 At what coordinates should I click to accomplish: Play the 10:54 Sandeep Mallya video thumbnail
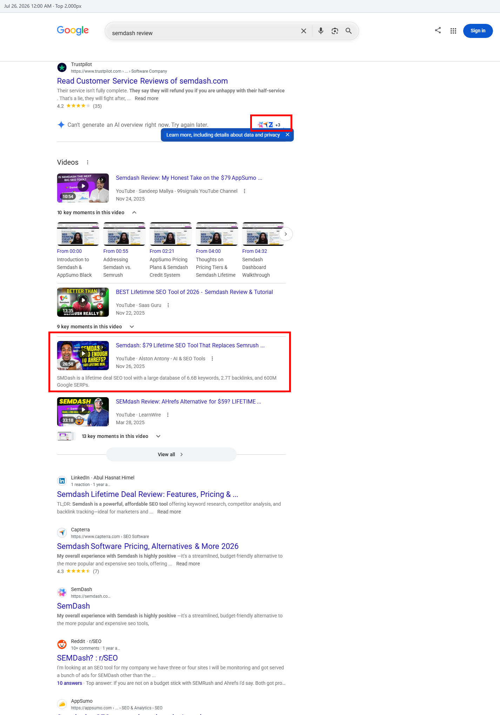[83, 188]
